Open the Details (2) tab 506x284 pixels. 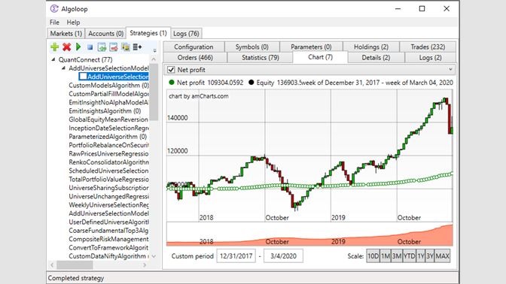coord(376,58)
